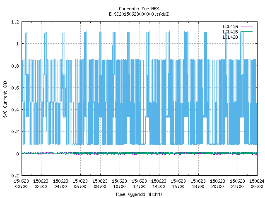Click the y-axis tick value 0.2
Screen dimensions: 265x198
click(x=15, y=132)
